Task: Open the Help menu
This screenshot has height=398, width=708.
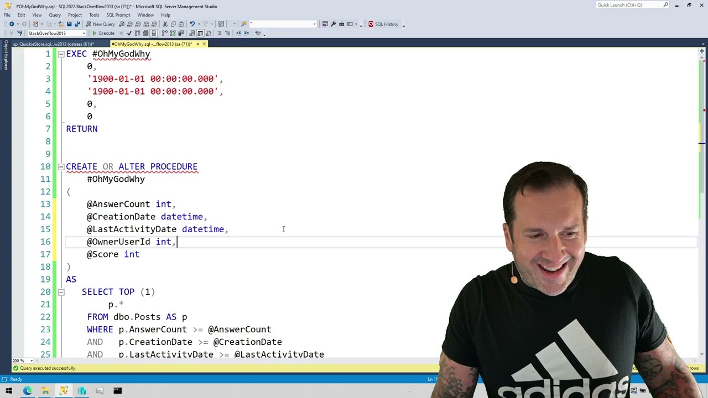Action: click(165, 15)
